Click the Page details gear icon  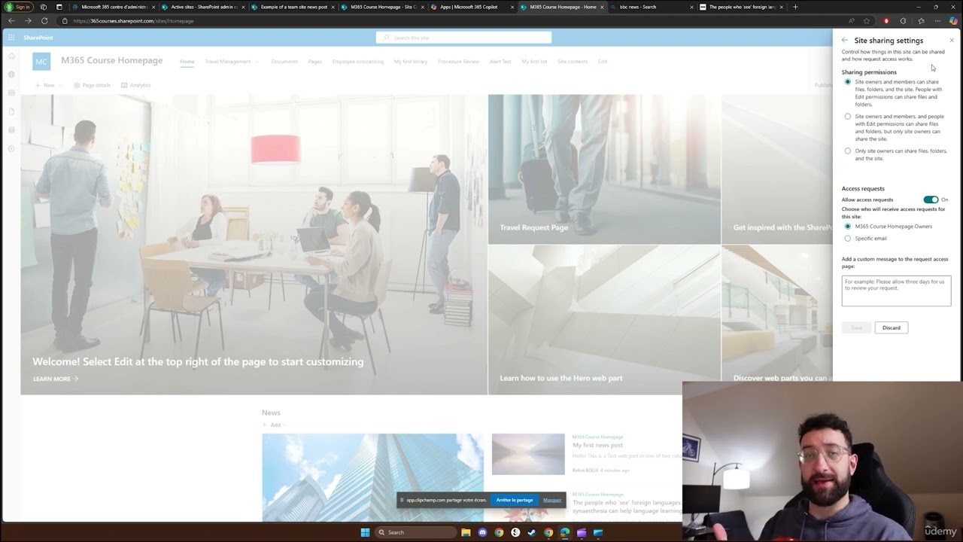pyautogui.click(x=77, y=85)
